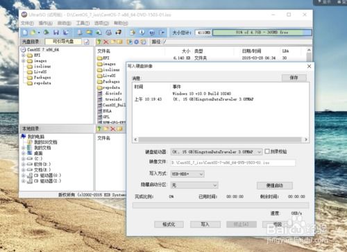
Task: Click the Save floppy-disk toolbar icon
Action: click(x=56, y=33)
